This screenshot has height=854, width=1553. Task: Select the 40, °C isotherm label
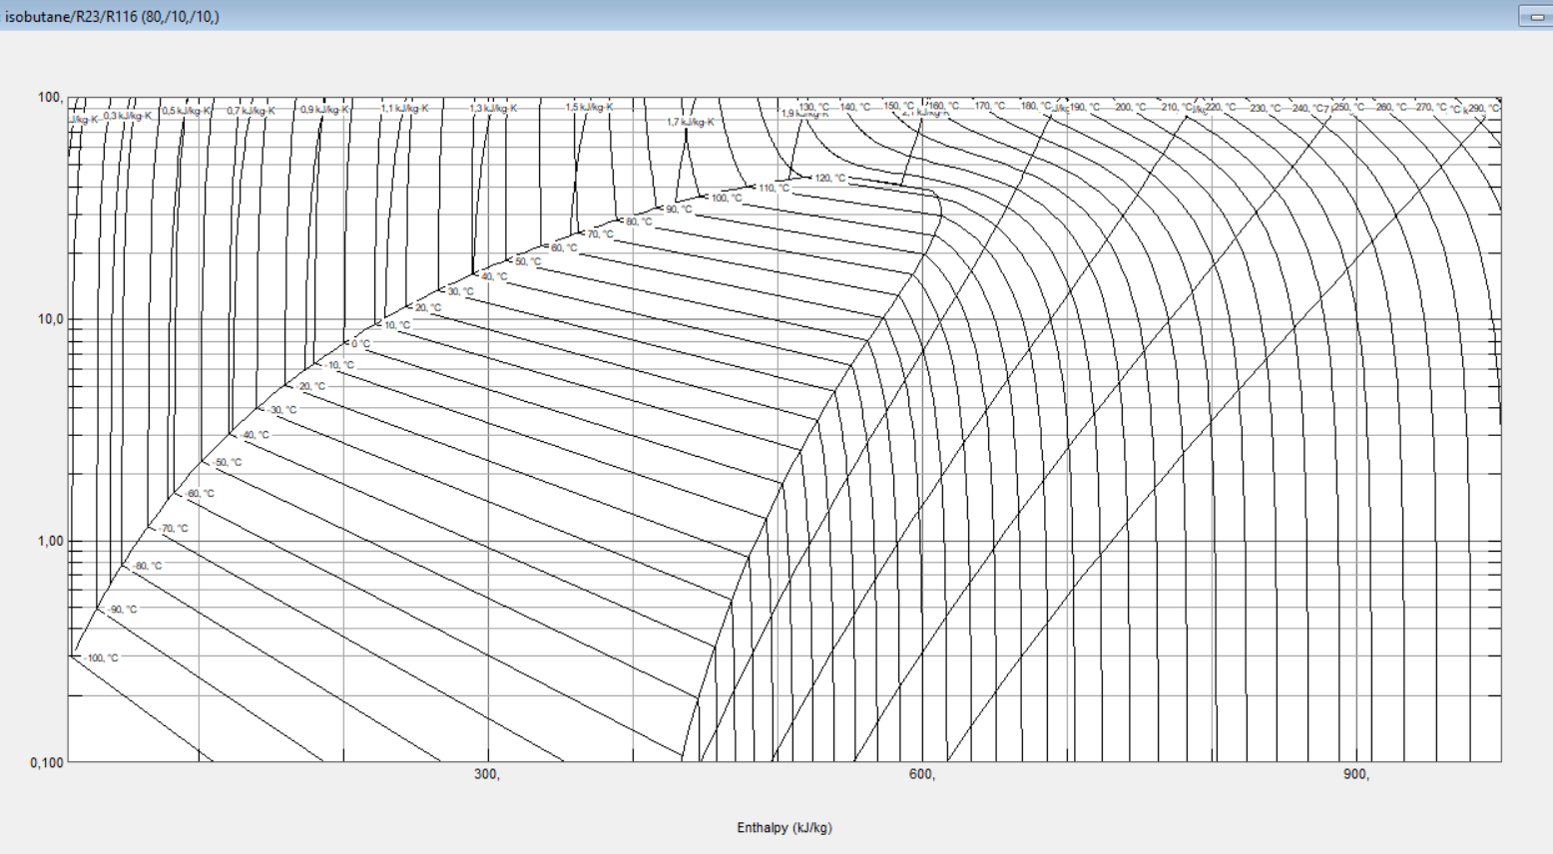pos(494,276)
